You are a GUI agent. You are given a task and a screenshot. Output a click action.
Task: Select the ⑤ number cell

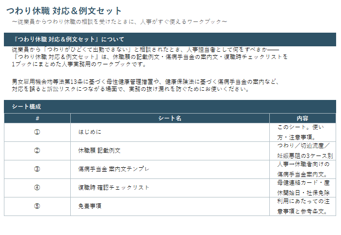click(37, 206)
